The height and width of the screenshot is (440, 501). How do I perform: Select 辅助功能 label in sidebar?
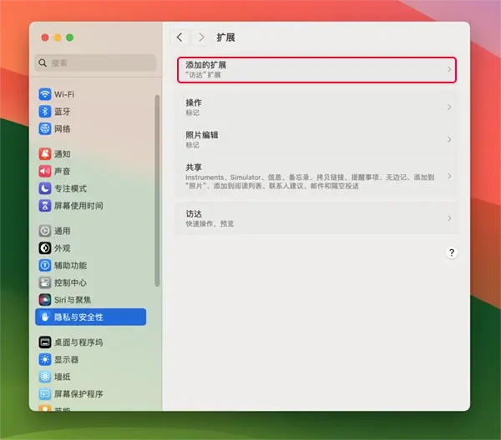70,265
